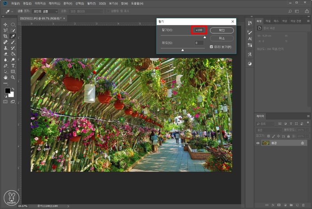Click the 취소 button in dialog
Image resolution: width=312 pixels, height=209 pixels.
coord(222,38)
